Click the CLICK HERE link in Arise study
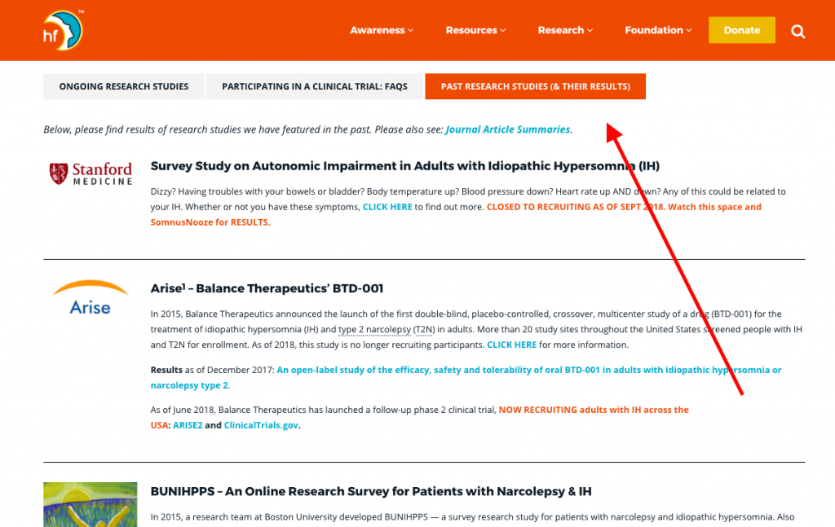835x527 pixels. coord(512,345)
